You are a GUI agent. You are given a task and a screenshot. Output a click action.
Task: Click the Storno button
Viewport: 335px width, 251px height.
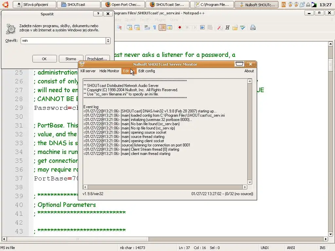pyautogui.click(x=71, y=59)
